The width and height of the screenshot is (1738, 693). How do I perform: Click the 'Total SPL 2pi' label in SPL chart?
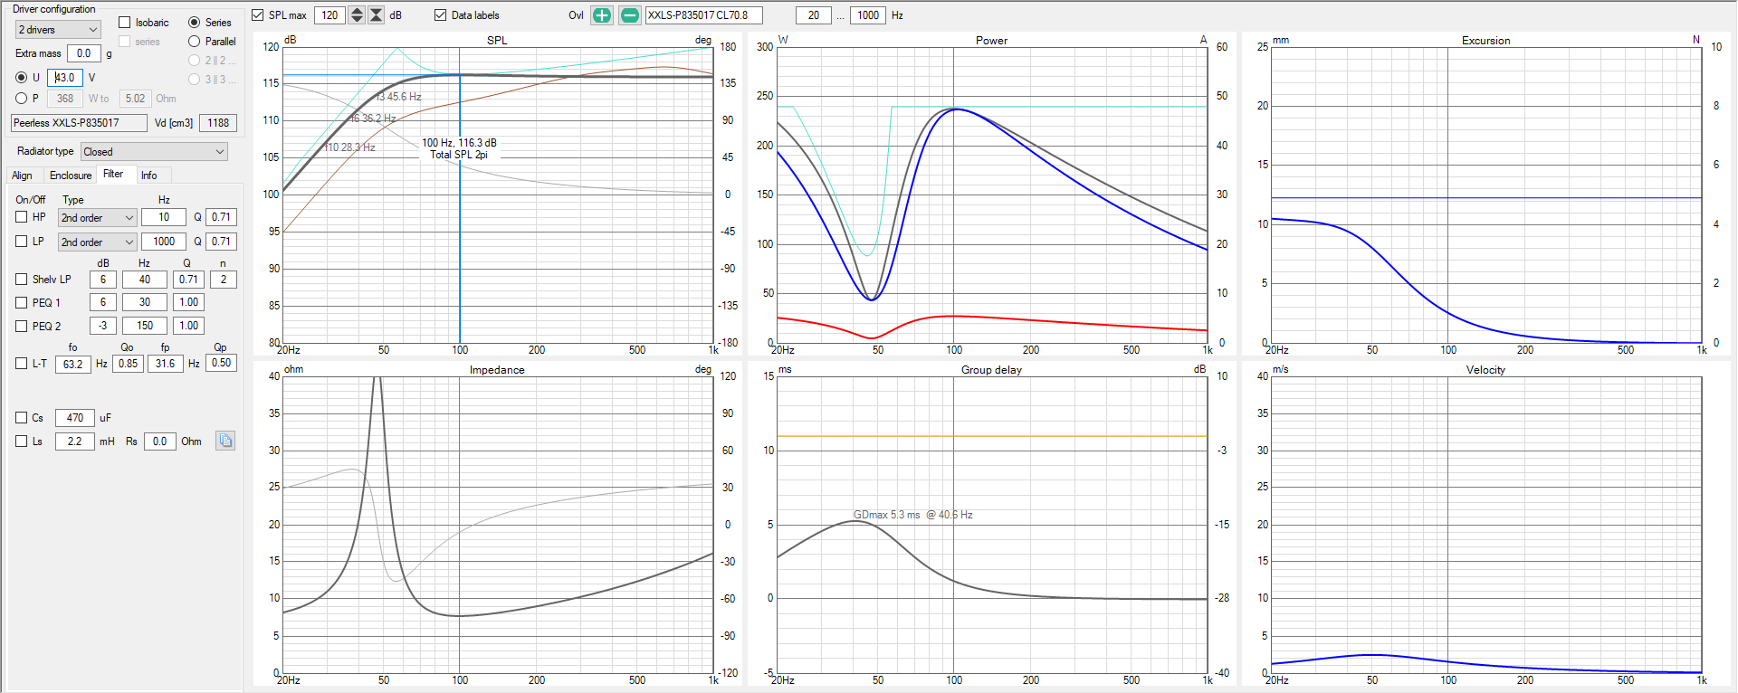click(459, 155)
